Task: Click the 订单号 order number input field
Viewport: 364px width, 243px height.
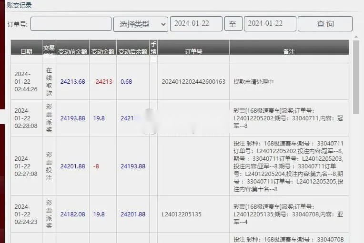Action: (x=71, y=24)
